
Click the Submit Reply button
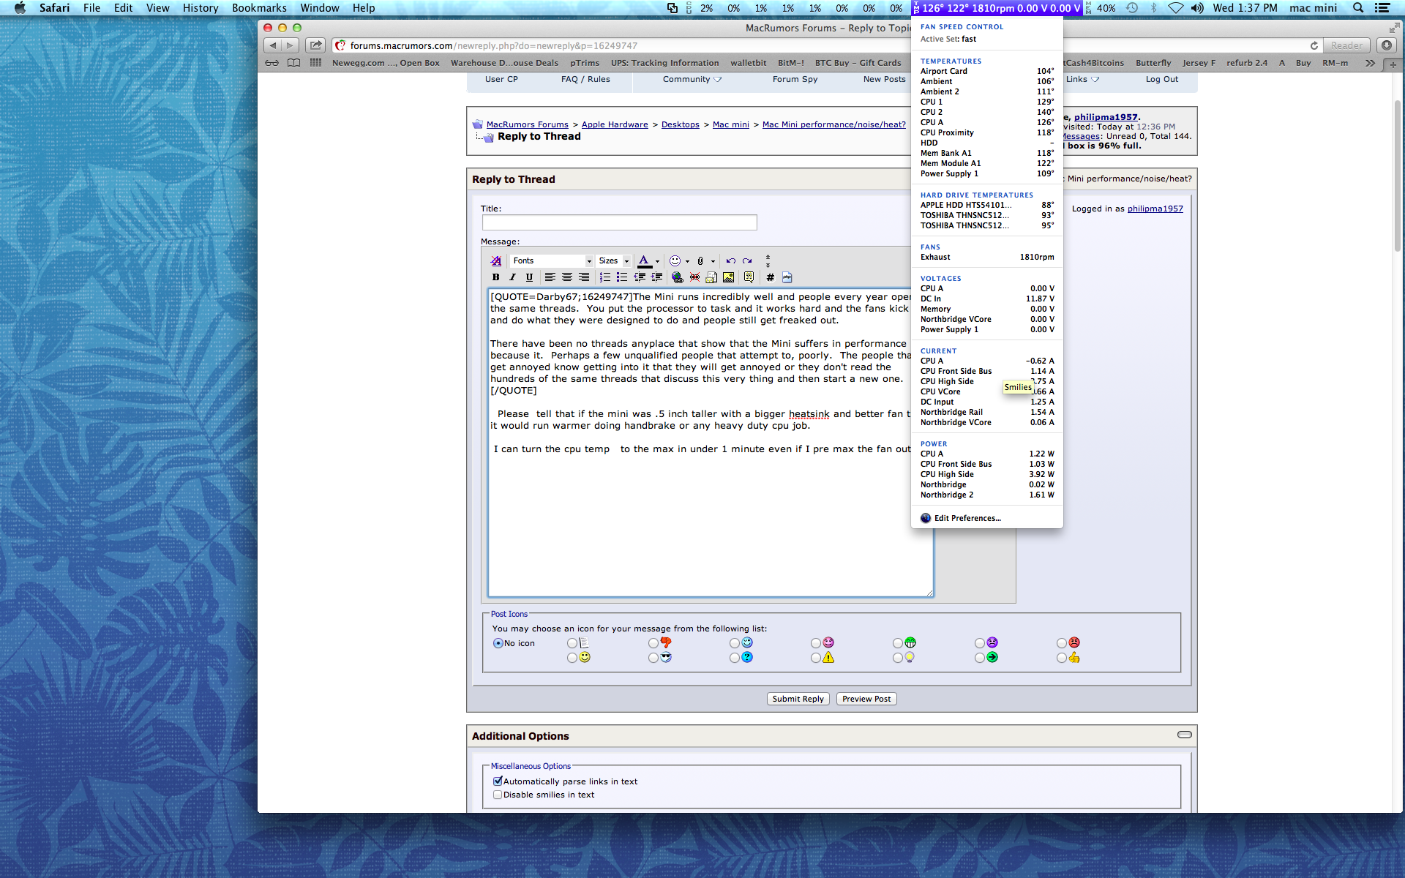(x=798, y=699)
